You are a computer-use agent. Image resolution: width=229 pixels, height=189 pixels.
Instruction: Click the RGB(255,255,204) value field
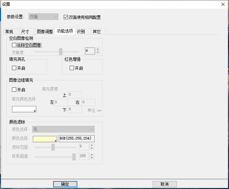[x=77, y=139]
